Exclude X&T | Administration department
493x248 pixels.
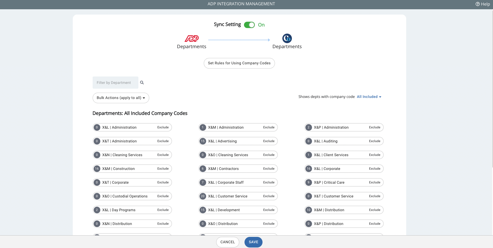pos(163,141)
